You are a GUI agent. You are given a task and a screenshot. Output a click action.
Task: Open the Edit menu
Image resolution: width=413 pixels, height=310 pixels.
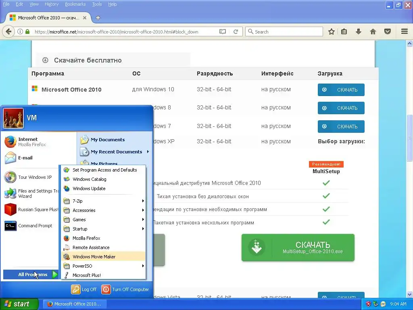[x=19, y=4]
